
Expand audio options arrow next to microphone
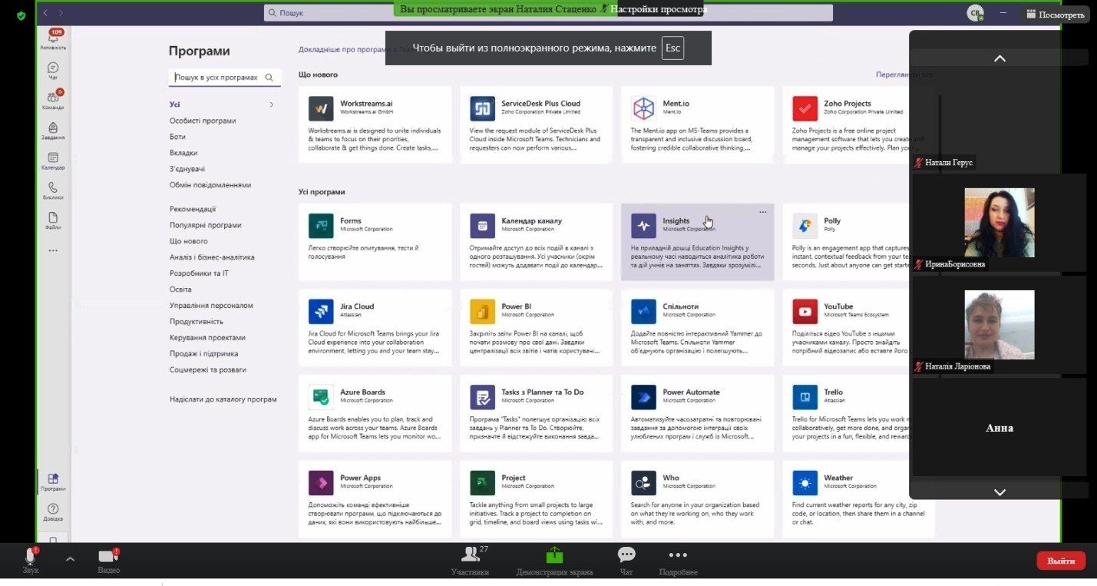(71, 559)
